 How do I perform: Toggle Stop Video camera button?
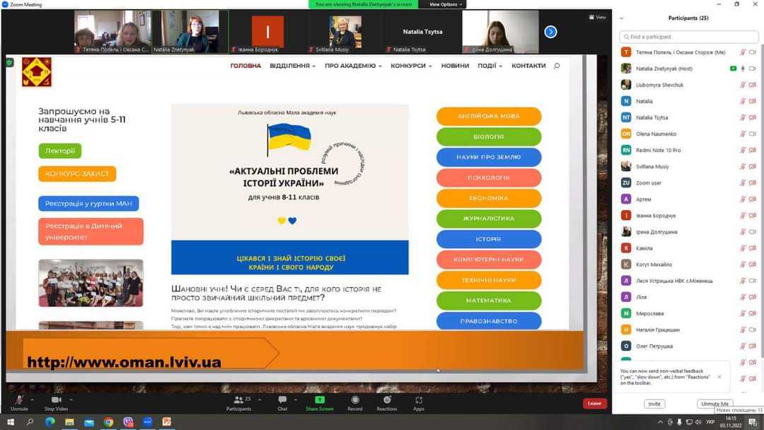point(56,400)
